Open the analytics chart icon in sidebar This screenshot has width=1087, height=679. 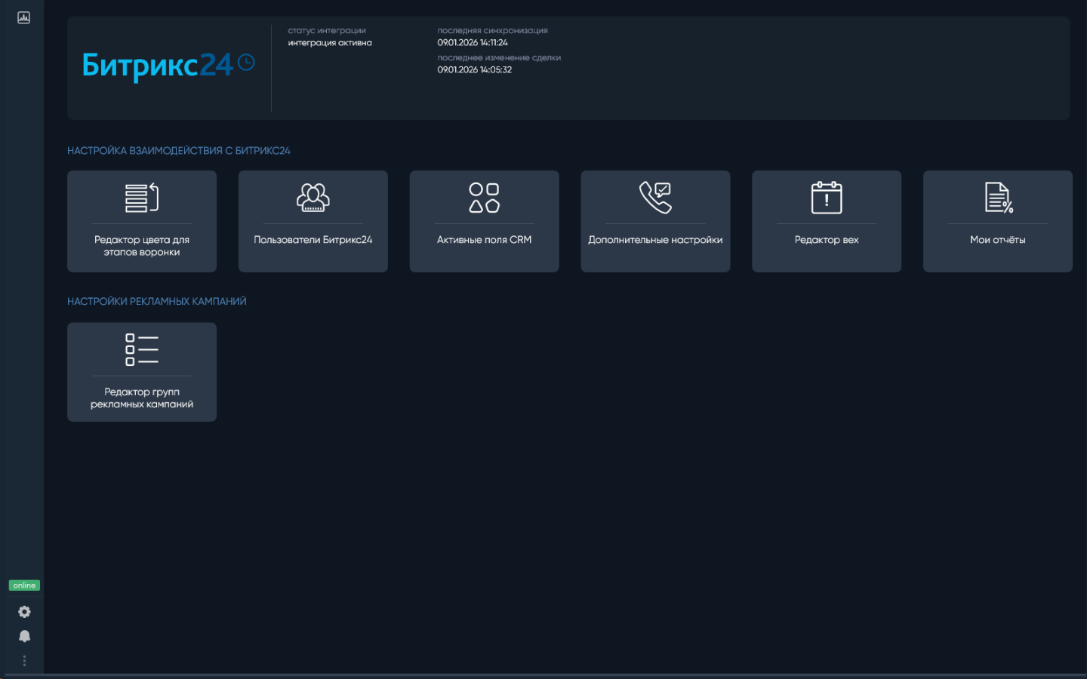(x=23, y=17)
